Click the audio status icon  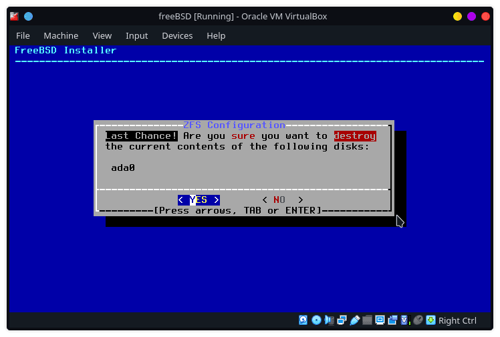(329, 320)
